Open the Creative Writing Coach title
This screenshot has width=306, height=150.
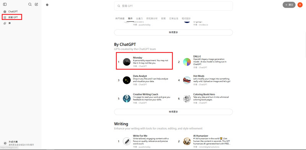146,95
